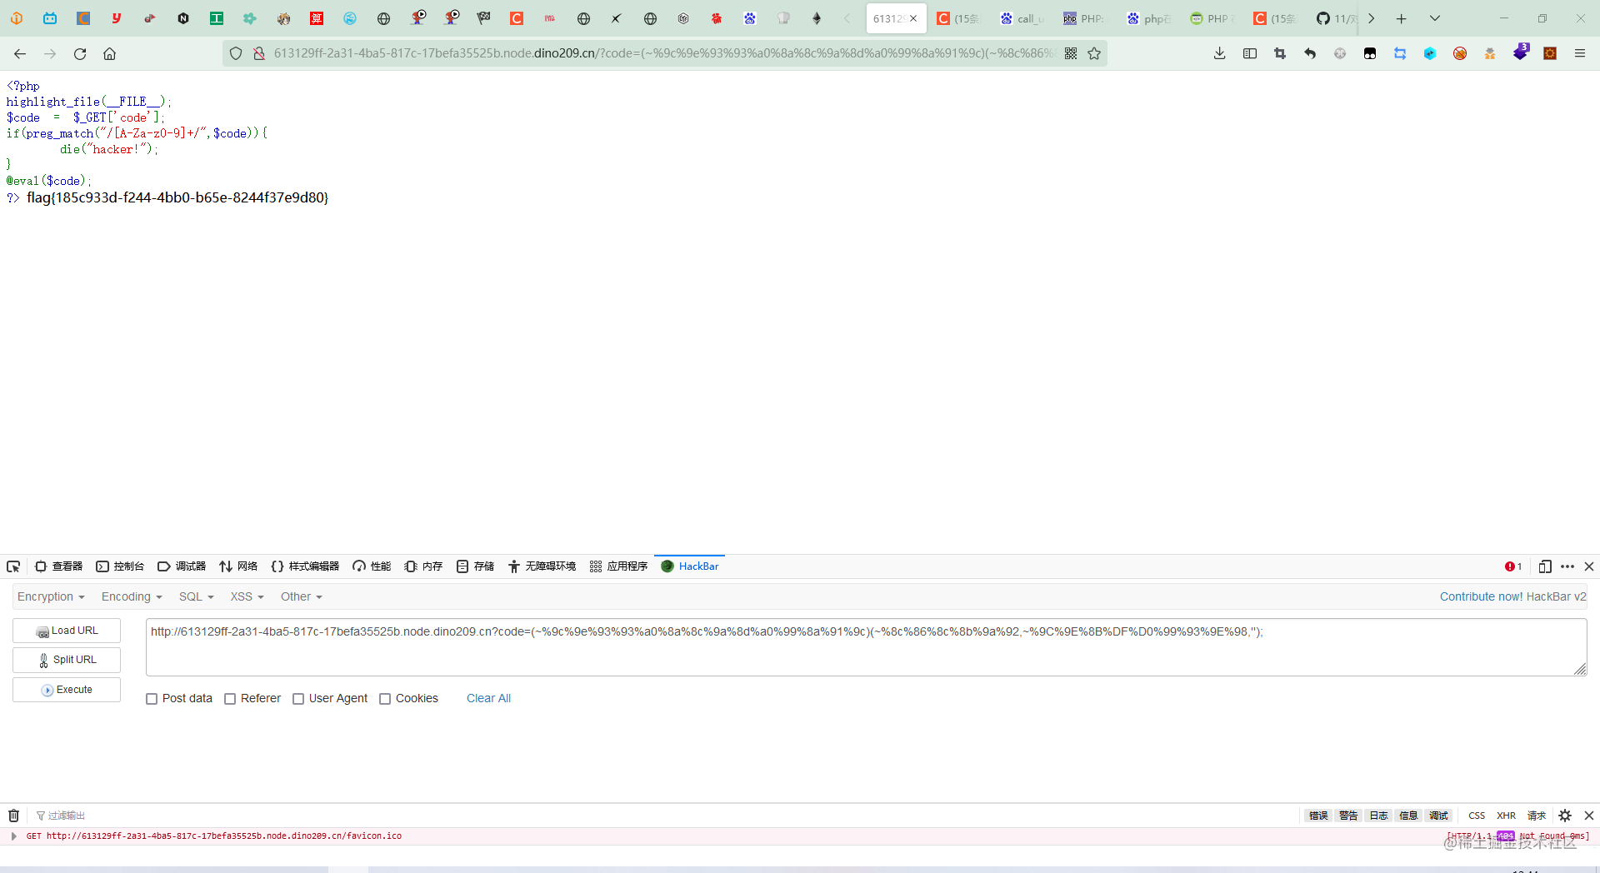
Task: Toggle the Requests console filter
Action: 1536,816
